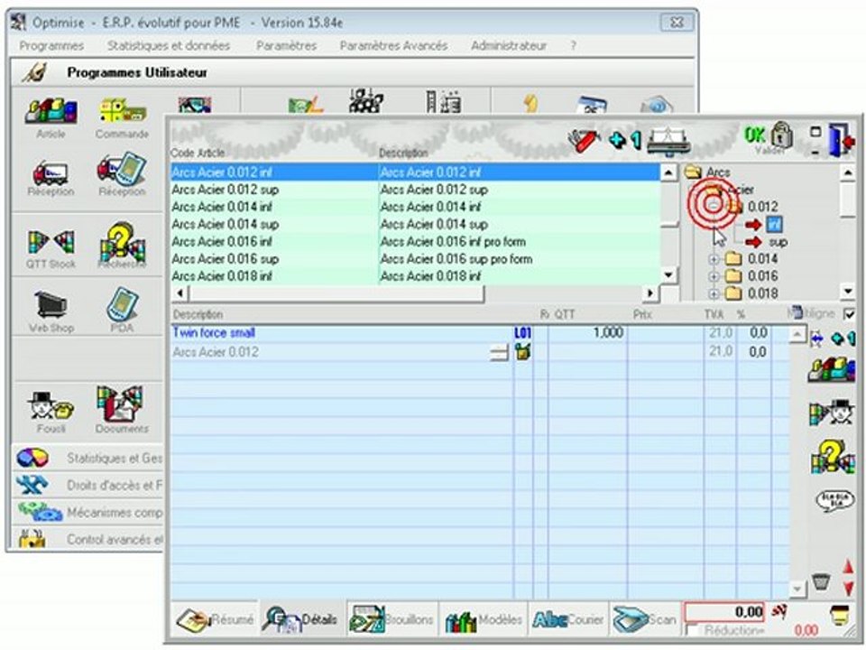Click the yellow face icon at bottom right
Viewport: 866px width, 650px height.
(840, 615)
